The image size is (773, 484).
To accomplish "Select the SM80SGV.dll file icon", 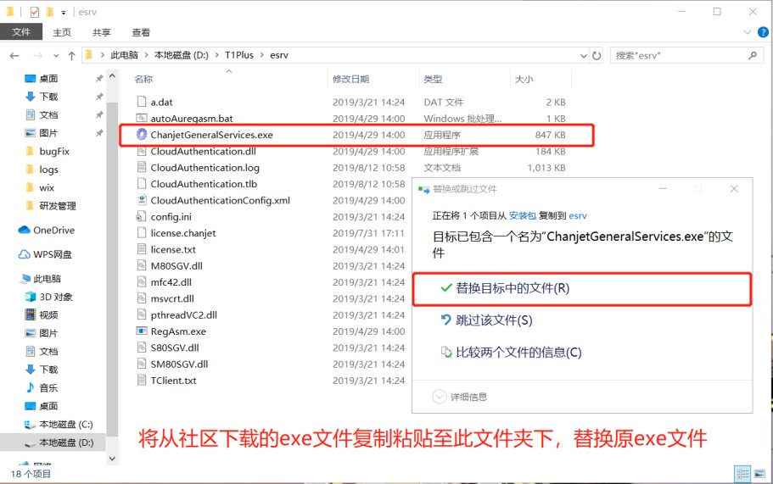I will pos(142,364).
